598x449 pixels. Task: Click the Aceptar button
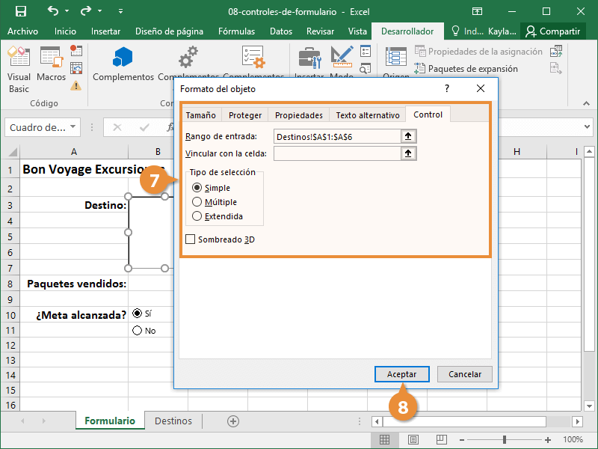401,374
